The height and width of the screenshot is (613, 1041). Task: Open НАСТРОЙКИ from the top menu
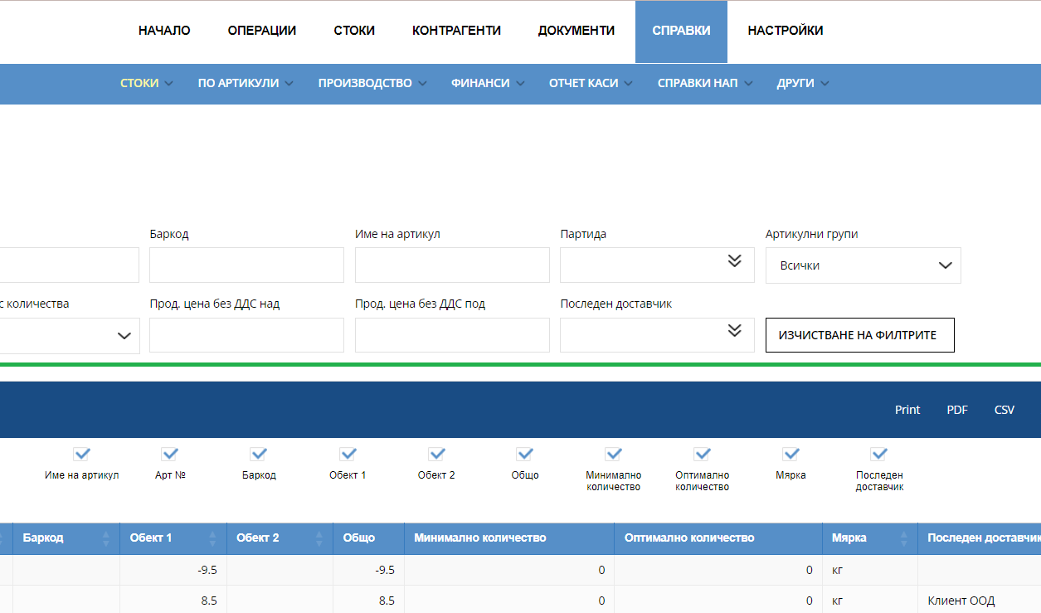click(x=786, y=31)
